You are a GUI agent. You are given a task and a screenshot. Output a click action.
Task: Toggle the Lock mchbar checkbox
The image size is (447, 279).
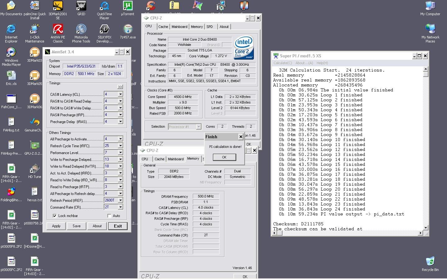click(55, 216)
